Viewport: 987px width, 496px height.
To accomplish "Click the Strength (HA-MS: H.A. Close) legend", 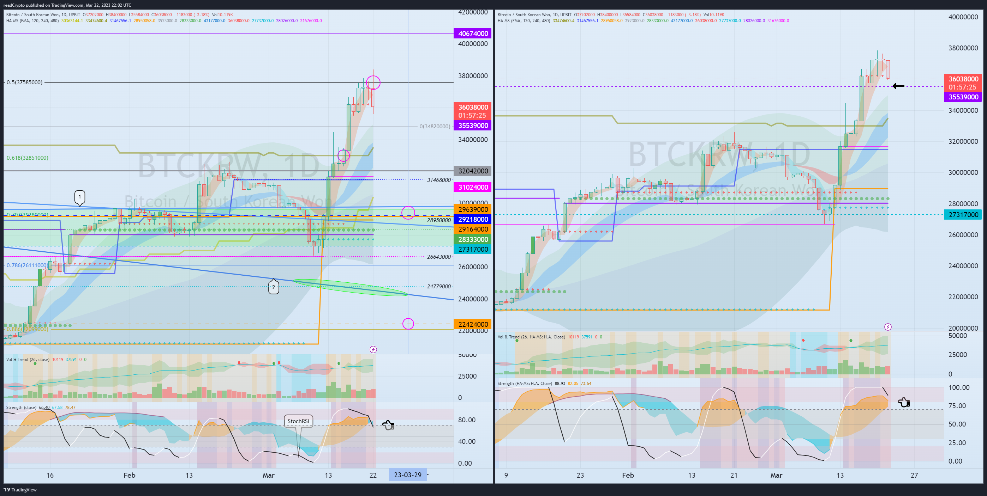I will click(x=525, y=384).
